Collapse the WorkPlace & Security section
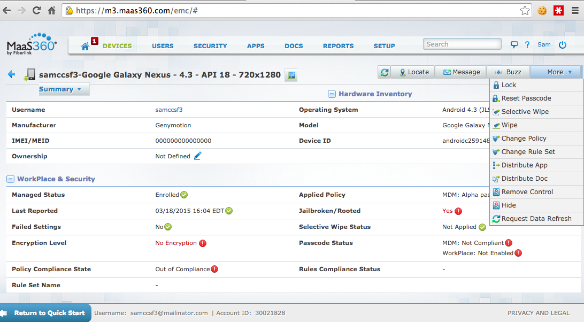The width and height of the screenshot is (584, 322). [x=11, y=179]
